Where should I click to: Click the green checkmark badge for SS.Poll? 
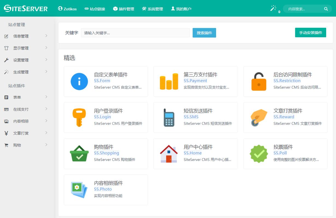coord(258,154)
